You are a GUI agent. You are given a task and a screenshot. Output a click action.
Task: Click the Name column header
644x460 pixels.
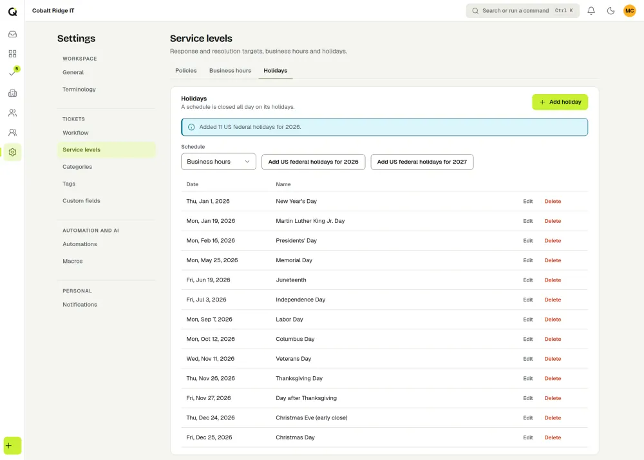point(283,184)
